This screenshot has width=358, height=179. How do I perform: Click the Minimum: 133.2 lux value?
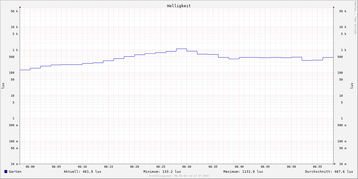pos(162,172)
